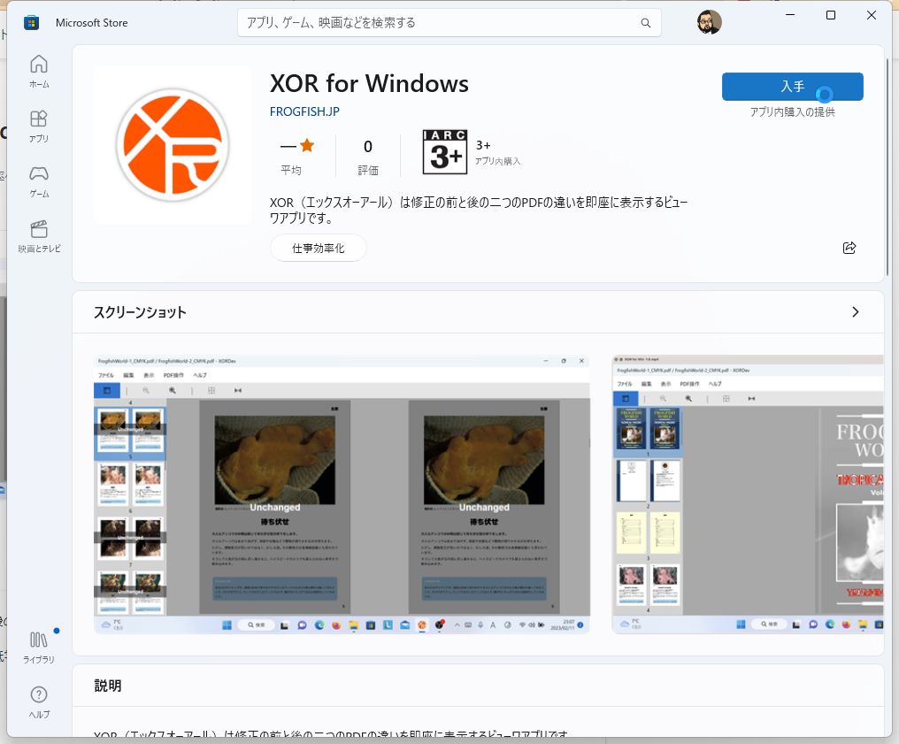The image size is (899, 744).
Task: Click the 0 評価 ratings count
Action: [x=368, y=157]
